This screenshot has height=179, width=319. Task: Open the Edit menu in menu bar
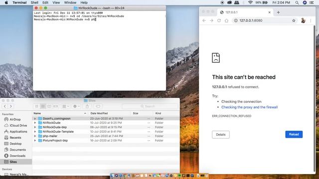click(45, 2)
